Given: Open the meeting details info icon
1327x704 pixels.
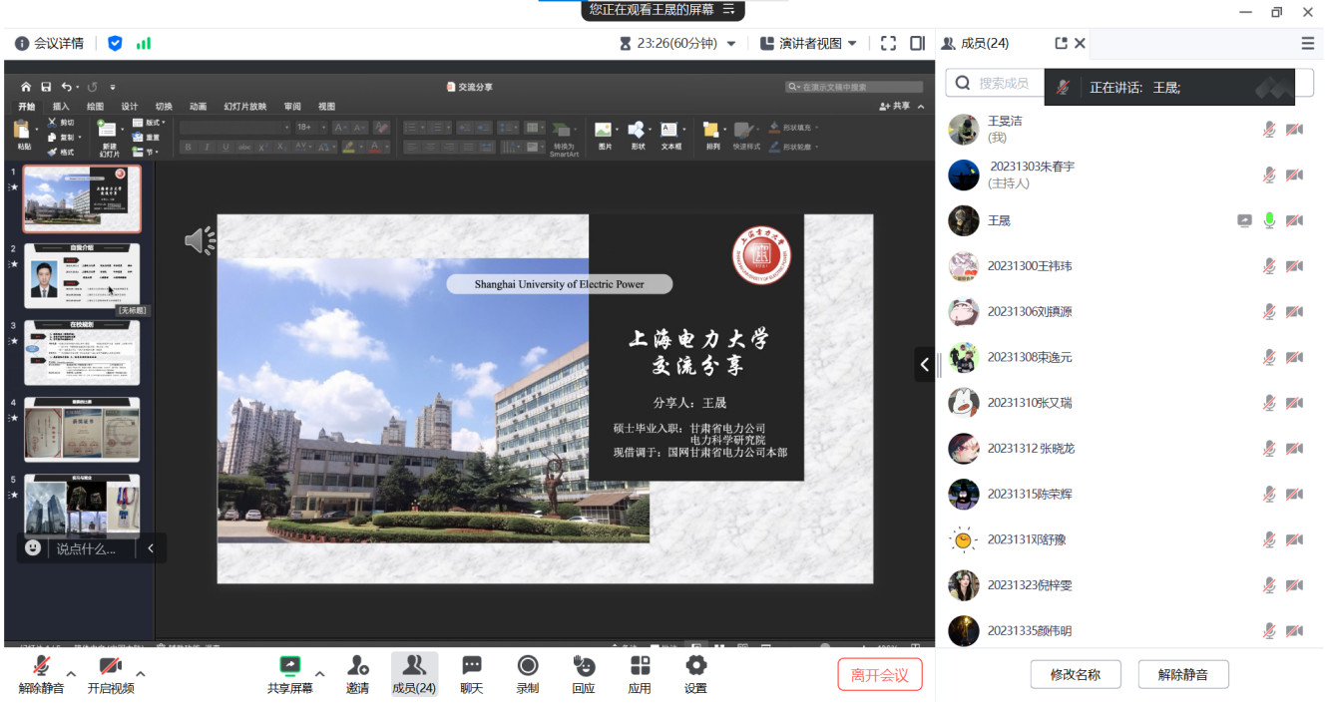Looking at the screenshot, I should click(x=22, y=44).
